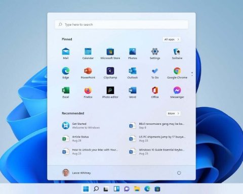Click the Lance Whitney profile picture
243x194 pixels.
click(x=66, y=173)
